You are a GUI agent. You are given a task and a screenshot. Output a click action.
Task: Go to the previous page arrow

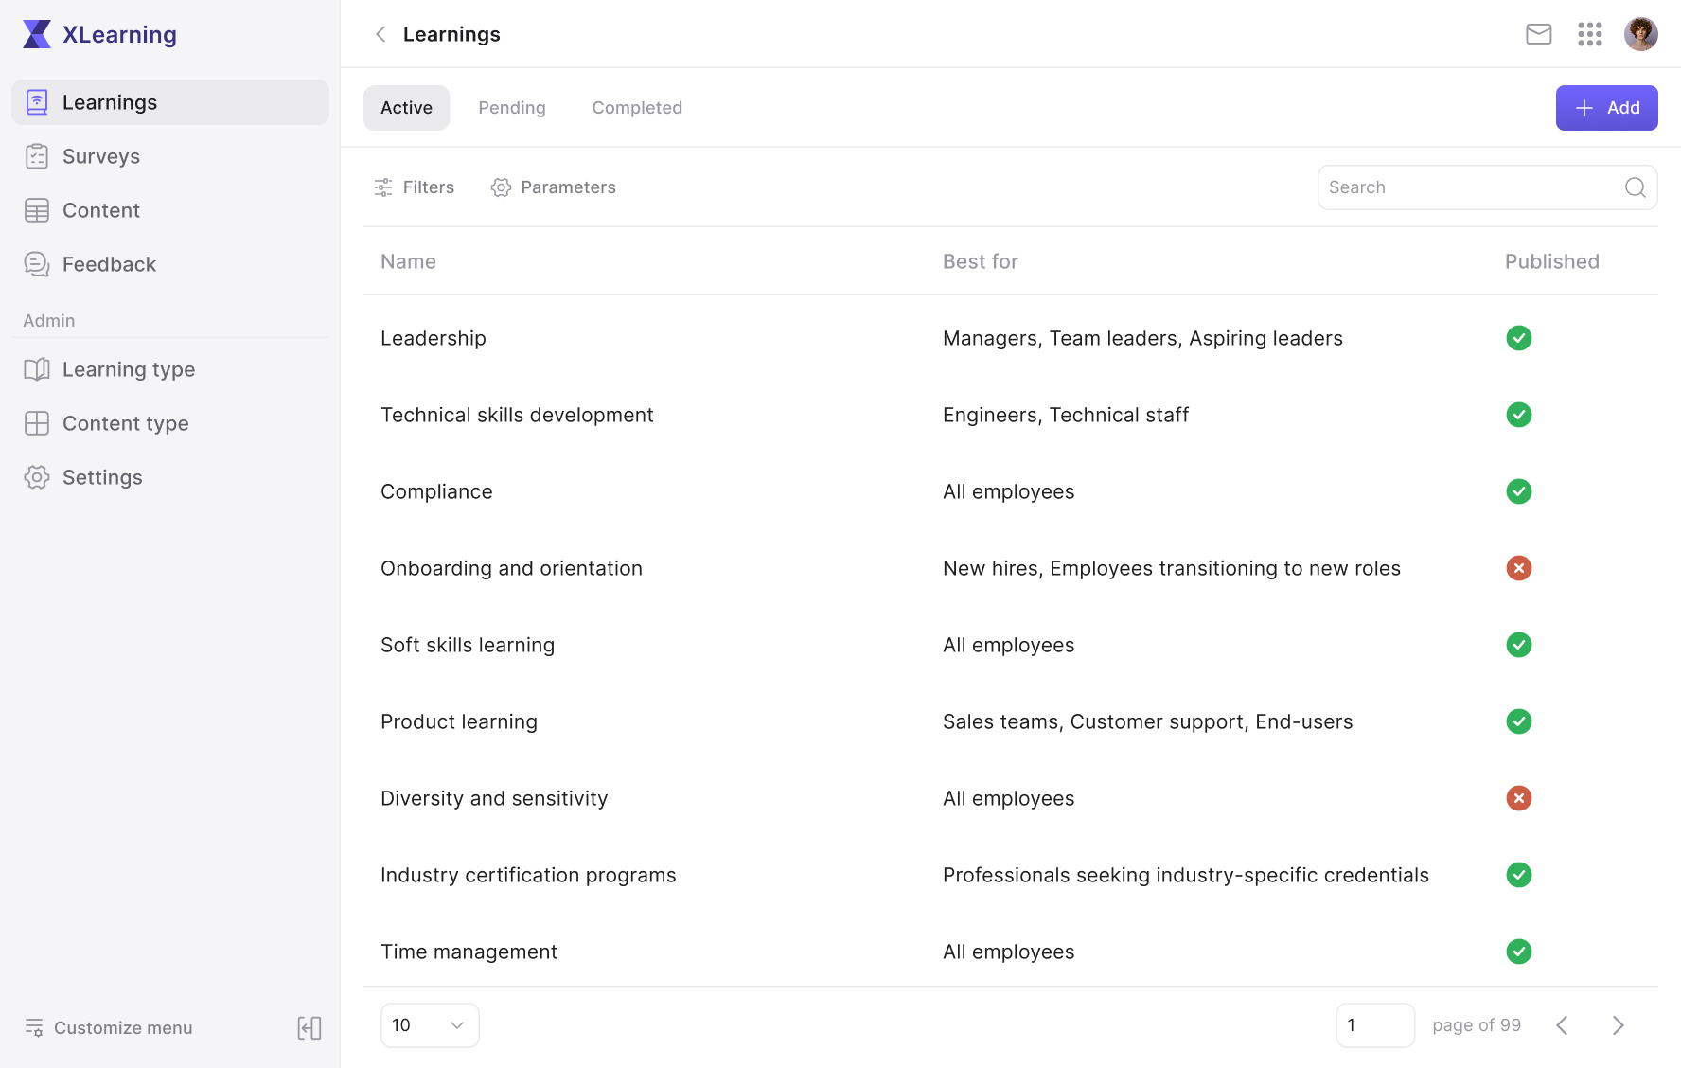pos(1563,1025)
